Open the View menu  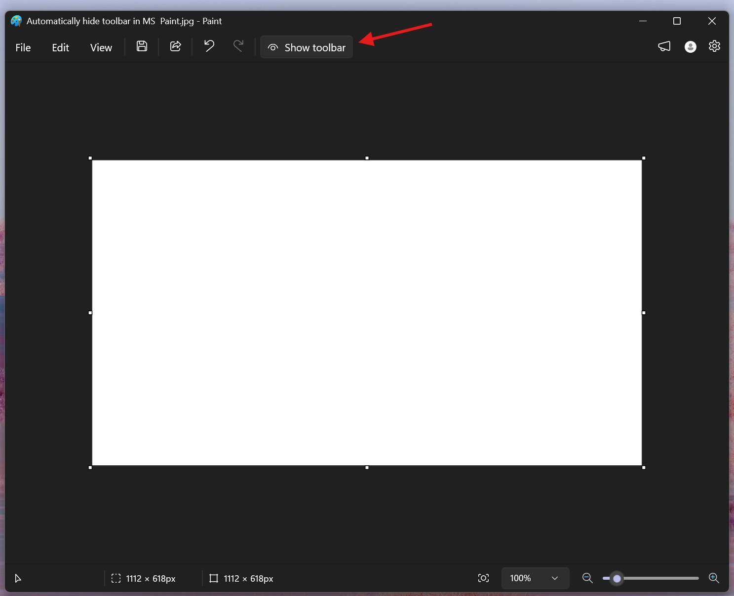[101, 47]
